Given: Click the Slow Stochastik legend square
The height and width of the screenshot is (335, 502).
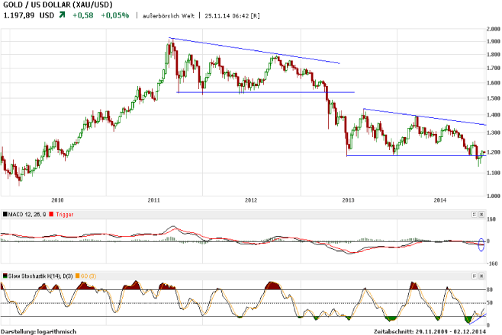Looking at the screenshot, I should (x=3, y=275).
